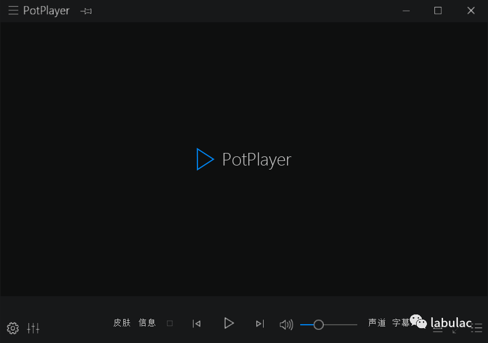Click the volume slider knob
This screenshot has width=488, height=343.
[318, 325]
